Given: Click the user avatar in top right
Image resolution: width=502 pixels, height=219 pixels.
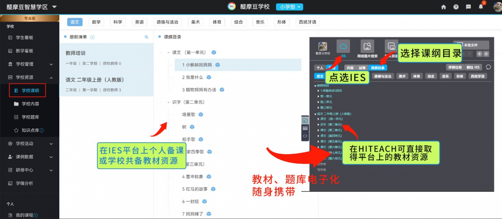Looking at the screenshot, I should (x=497, y=7).
